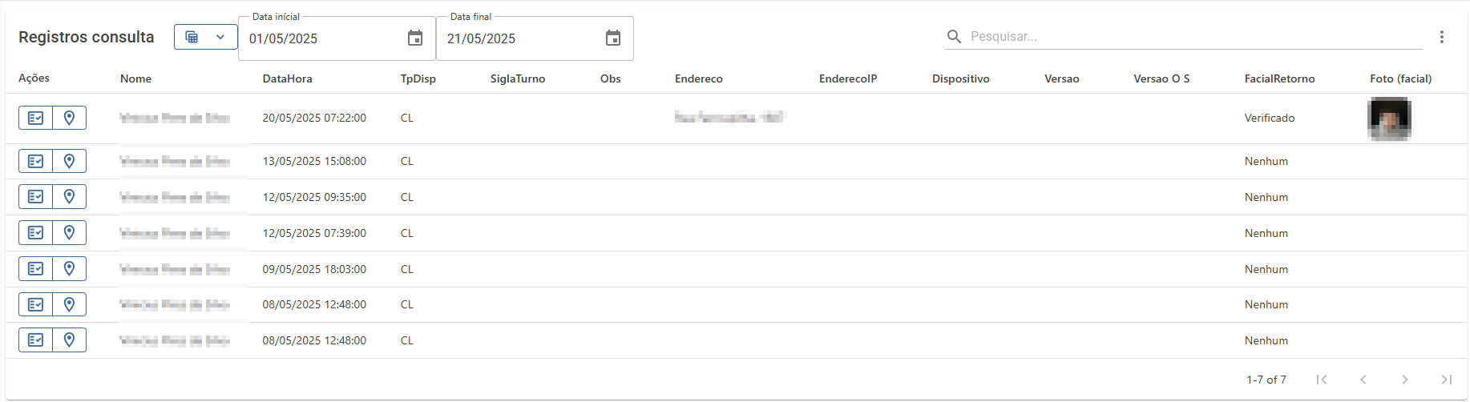Click the 1-7 of 7 pagination label
Image resolution: width=1470 pixels, height=402 pixels.
click(x=1266, y=380)
